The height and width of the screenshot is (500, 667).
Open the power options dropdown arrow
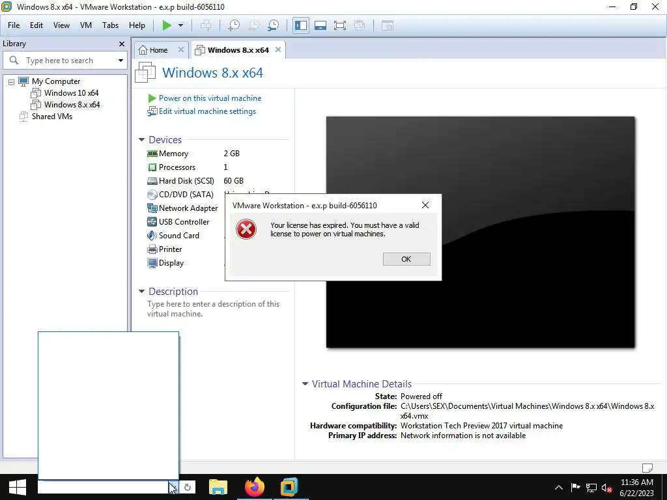181,25
